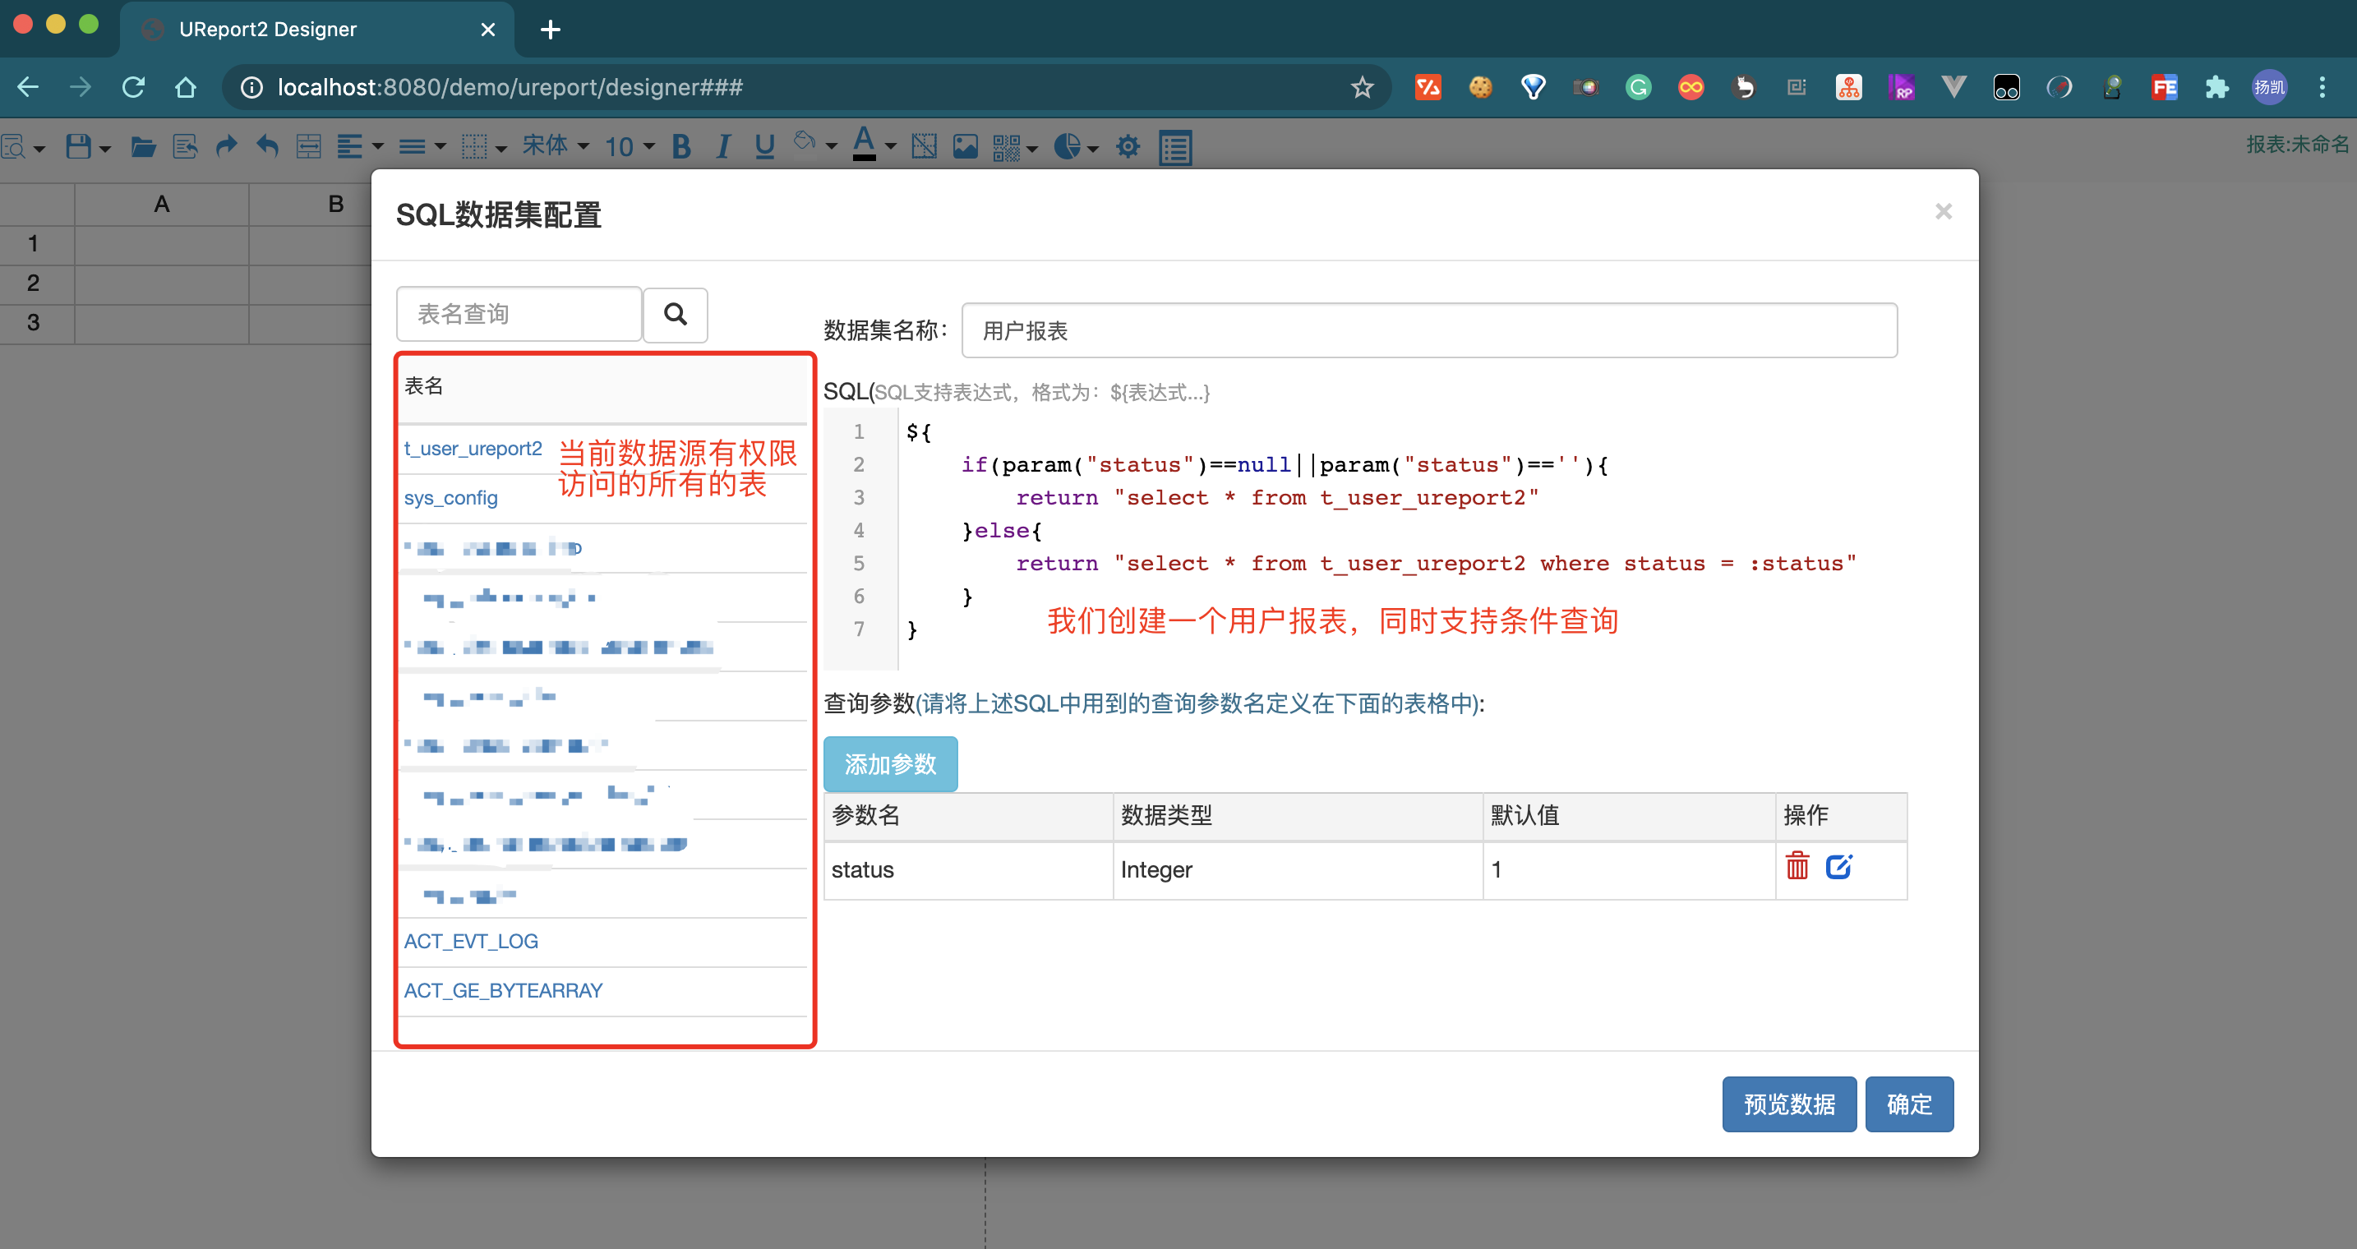Click the merge cells icon

click(308, 146)
